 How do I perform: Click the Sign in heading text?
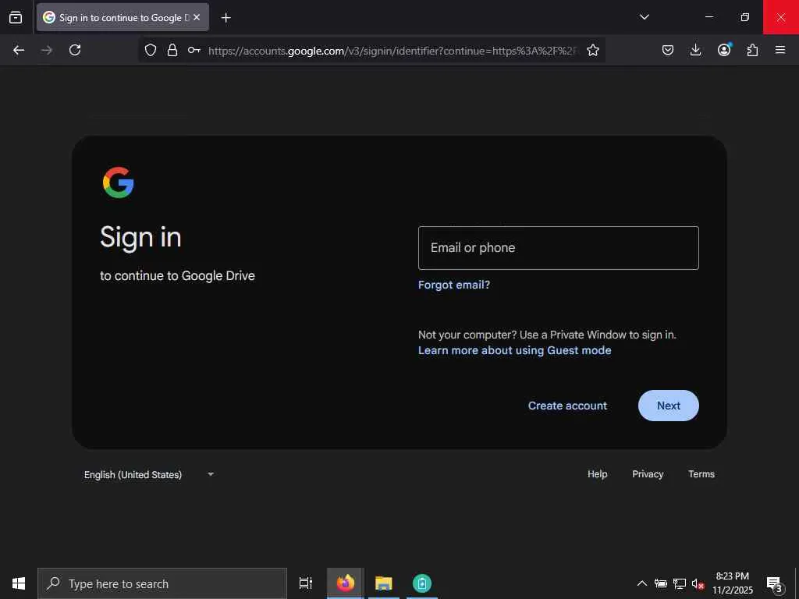point(140,238)
